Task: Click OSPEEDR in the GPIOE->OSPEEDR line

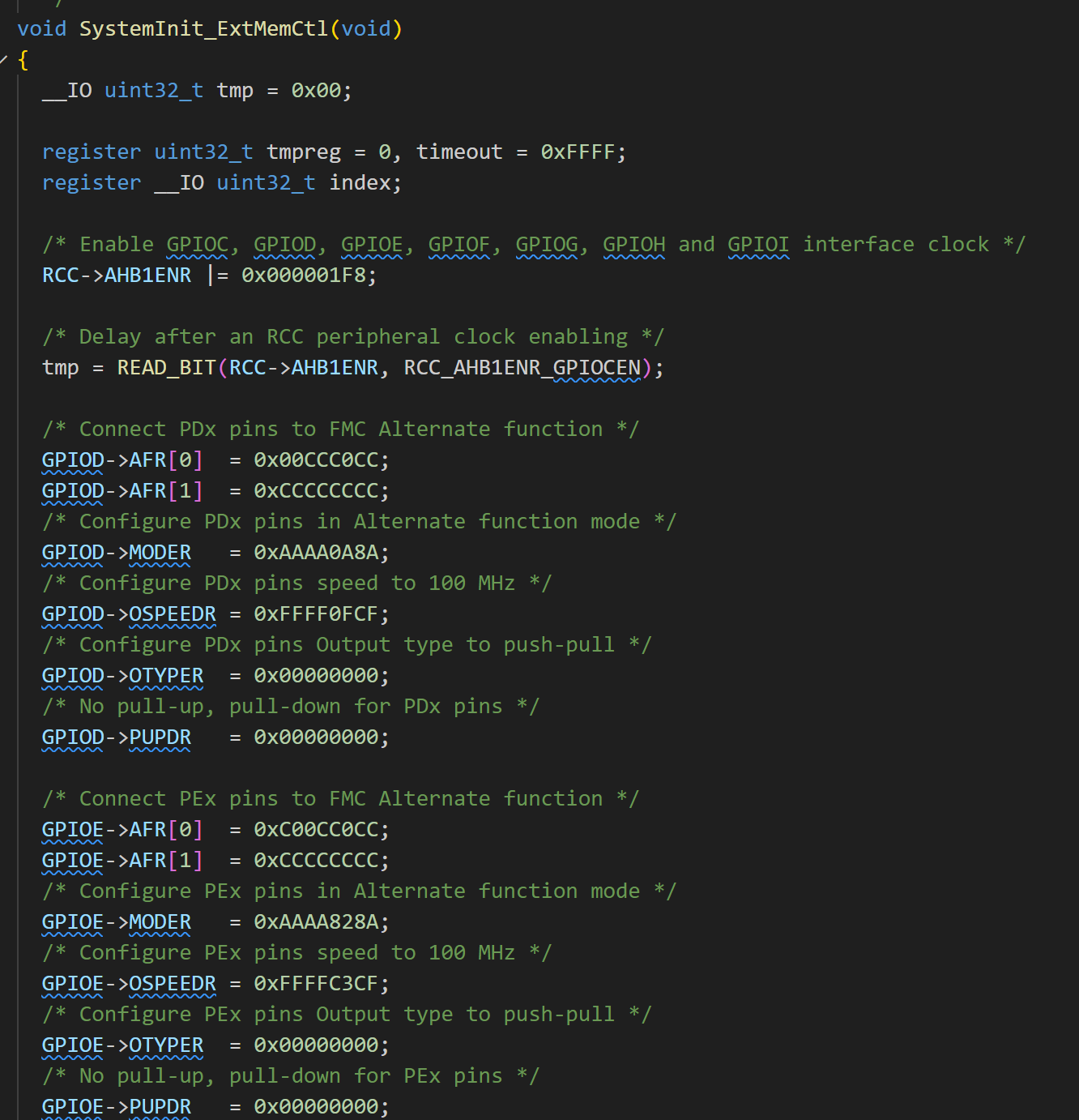Action: (173, 984)
